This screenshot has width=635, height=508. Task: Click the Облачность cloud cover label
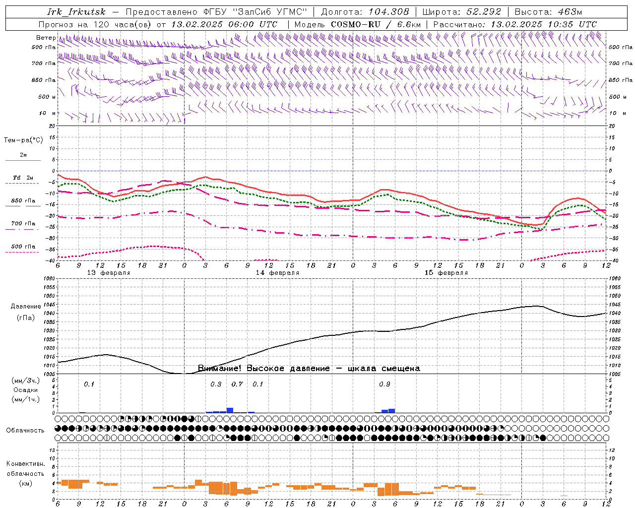pos(25,431)
